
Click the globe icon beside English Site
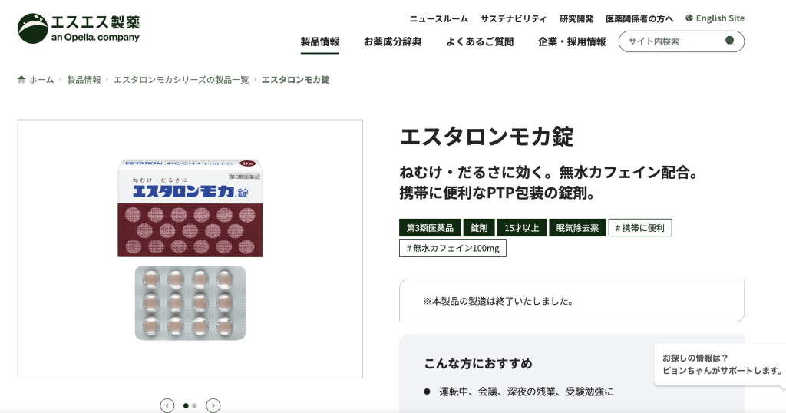click(x=689, y=18)
